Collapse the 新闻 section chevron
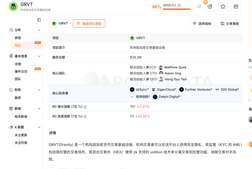Screen dimensions: 252x169 [x=39, y=109]
